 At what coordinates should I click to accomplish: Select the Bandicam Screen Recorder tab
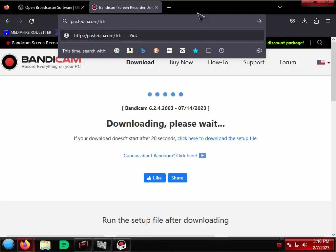tap(125, 7)
